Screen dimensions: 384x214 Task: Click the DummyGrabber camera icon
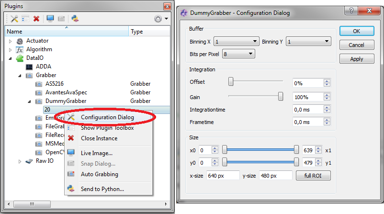coord(39,101)
